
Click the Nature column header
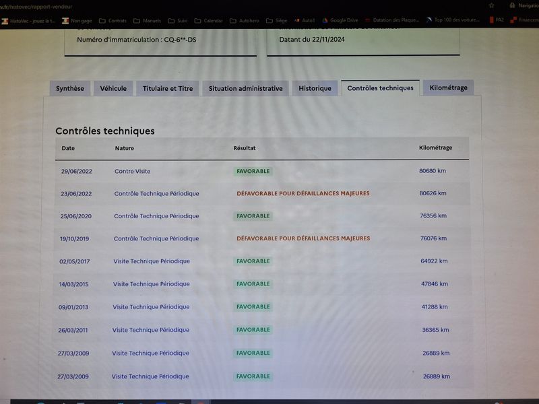pyautogui.click(x=125, y=148)
